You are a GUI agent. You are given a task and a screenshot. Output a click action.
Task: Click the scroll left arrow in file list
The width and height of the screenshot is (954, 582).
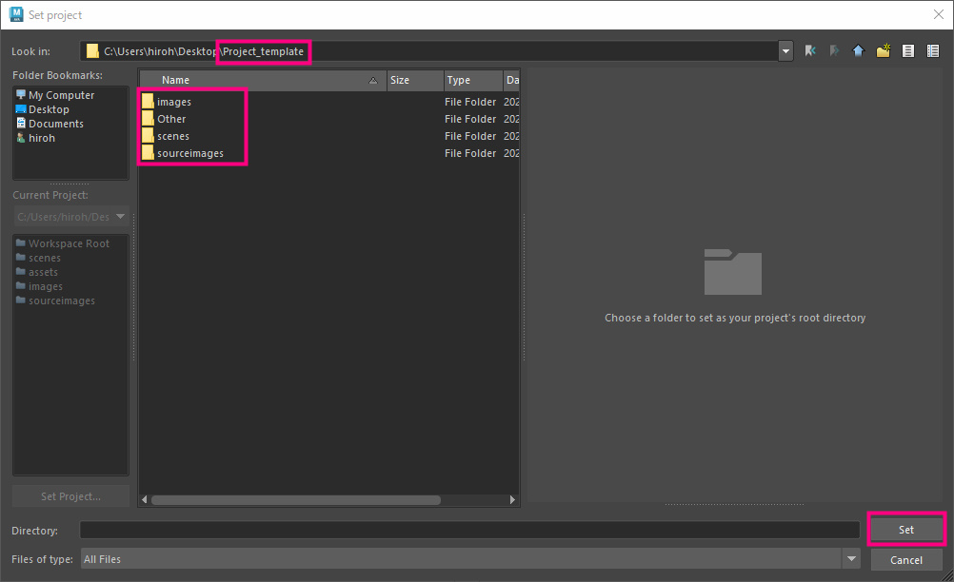tap(144, 500)
